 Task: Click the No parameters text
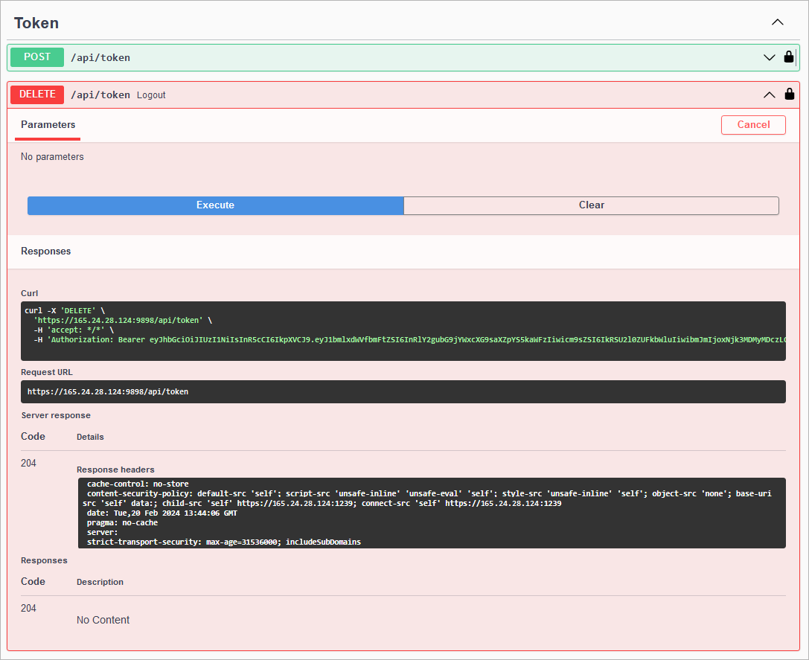pos(52,157)
